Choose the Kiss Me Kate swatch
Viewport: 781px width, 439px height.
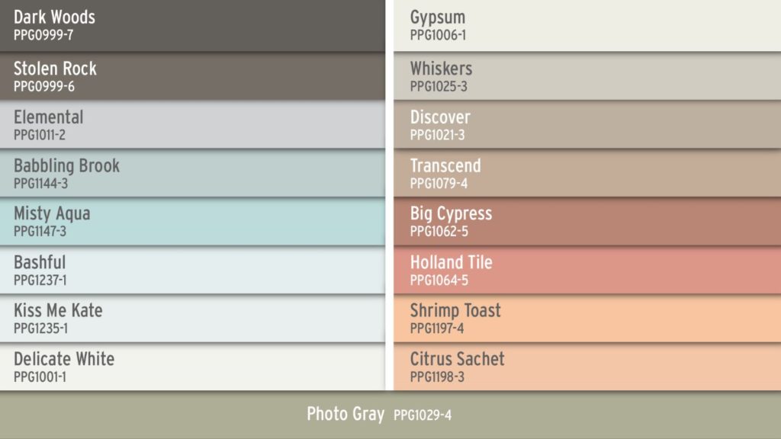(192, 318)
